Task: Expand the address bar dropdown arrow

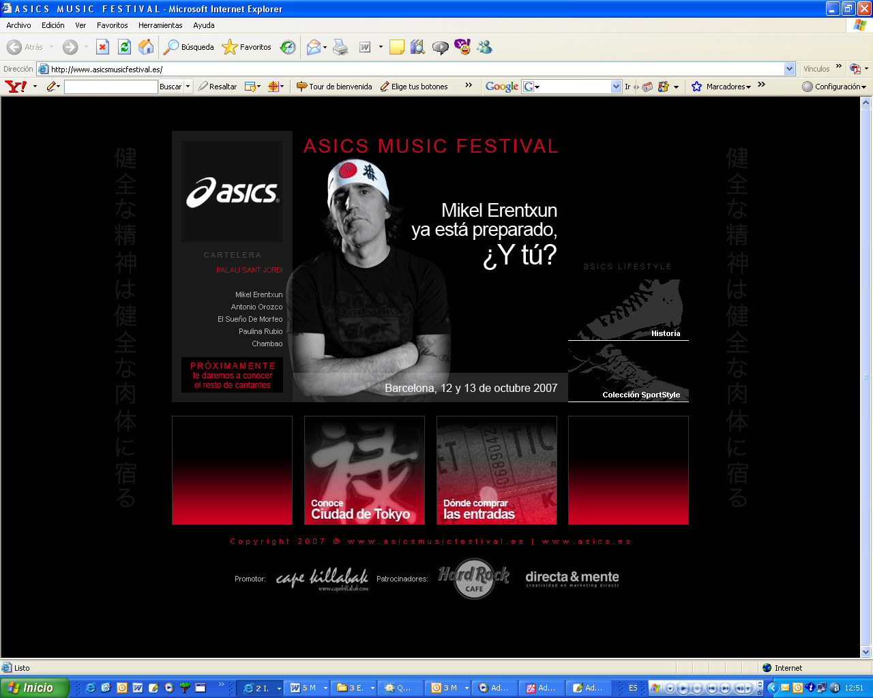Action: tap(790, 69)
